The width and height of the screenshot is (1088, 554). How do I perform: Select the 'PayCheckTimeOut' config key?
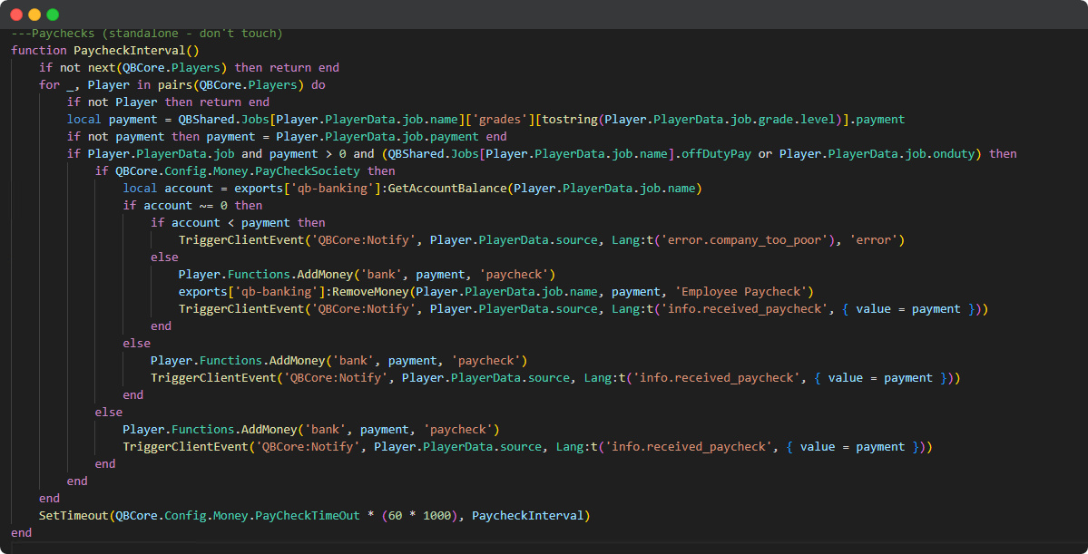[308, 516]
